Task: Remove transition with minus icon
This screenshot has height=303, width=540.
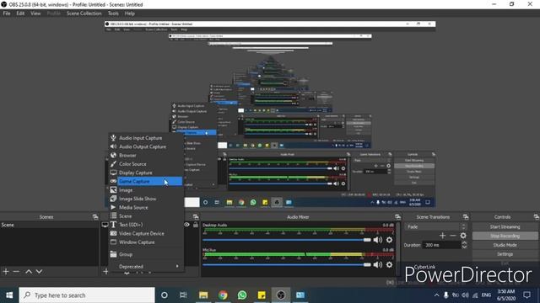Action: click(453, 236)
